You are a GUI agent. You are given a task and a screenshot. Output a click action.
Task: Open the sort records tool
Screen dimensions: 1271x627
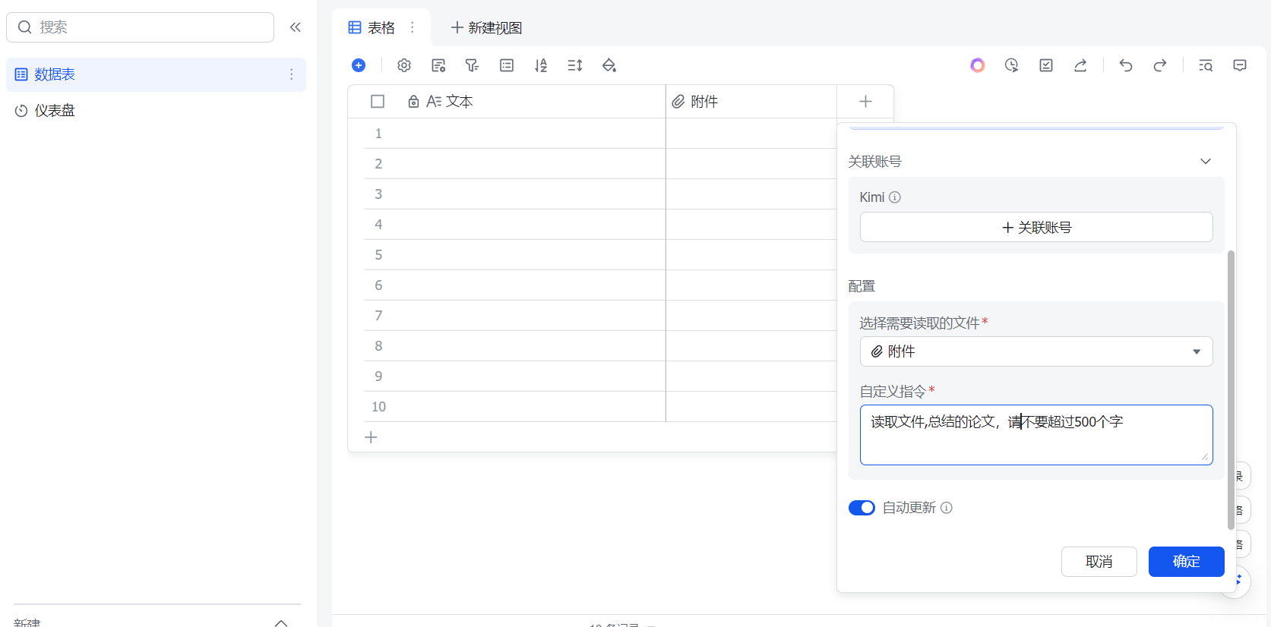point(541,65)
